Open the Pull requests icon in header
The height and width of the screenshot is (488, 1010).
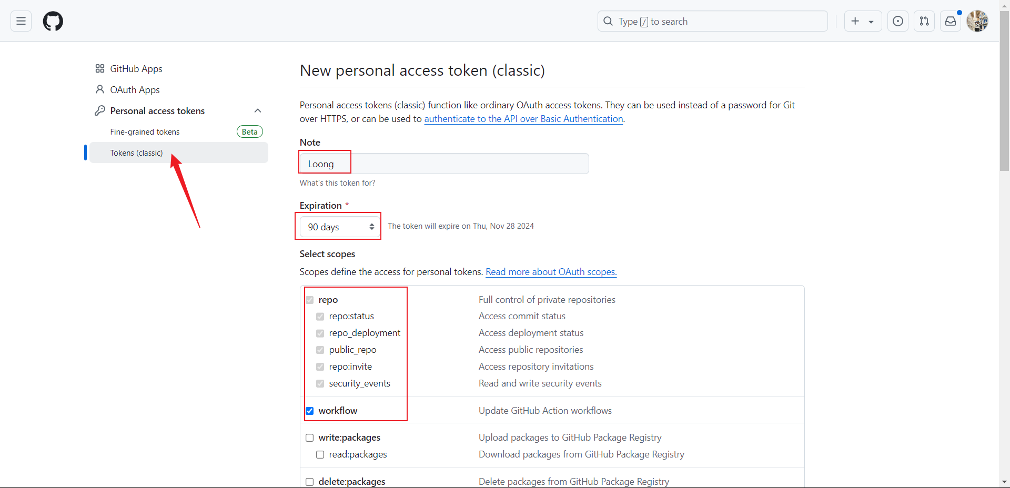924,21
